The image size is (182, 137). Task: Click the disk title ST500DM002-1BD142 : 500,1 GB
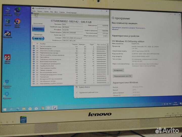click(x=71, y=22)
